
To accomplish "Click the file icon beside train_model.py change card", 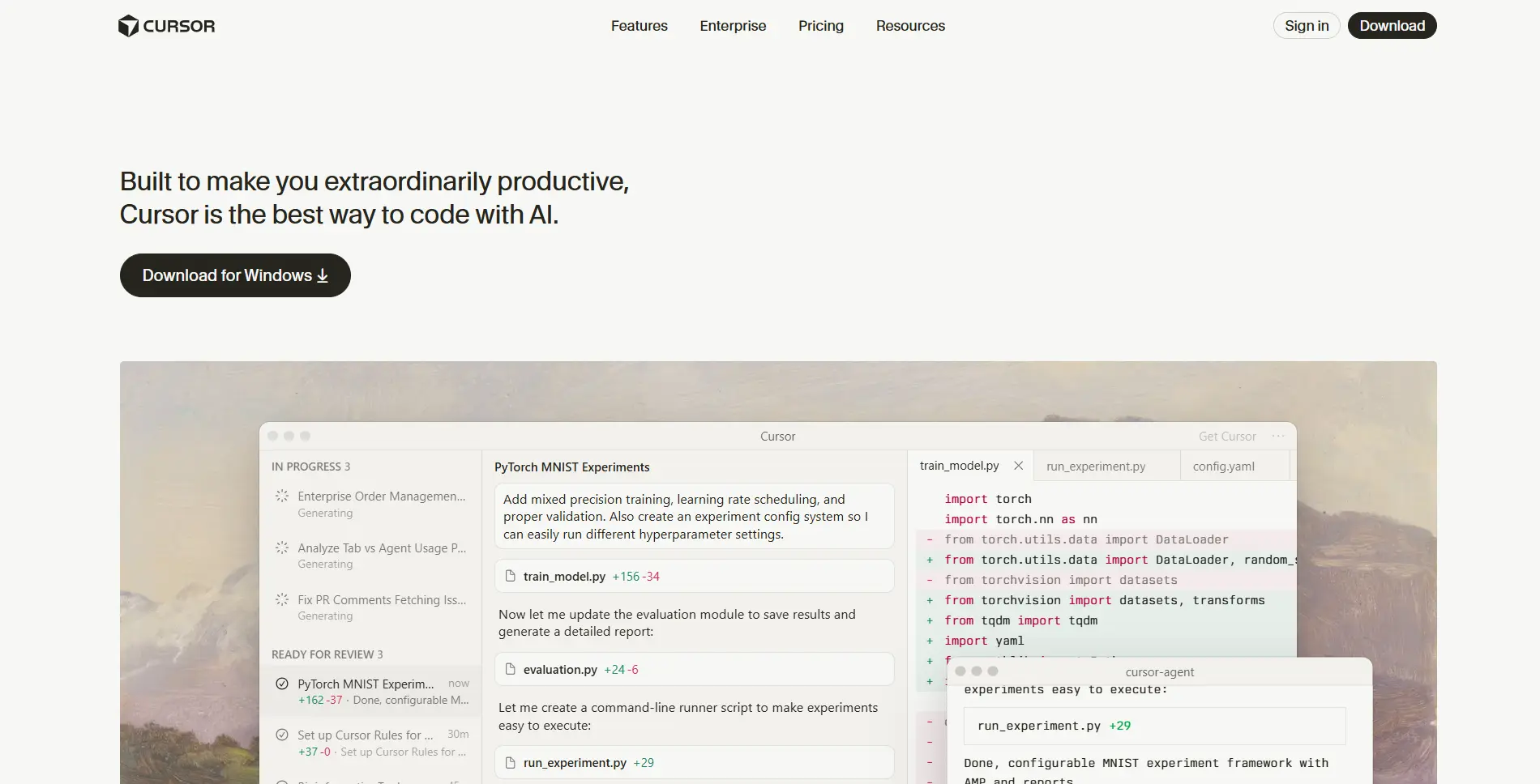I will [510, 576].
